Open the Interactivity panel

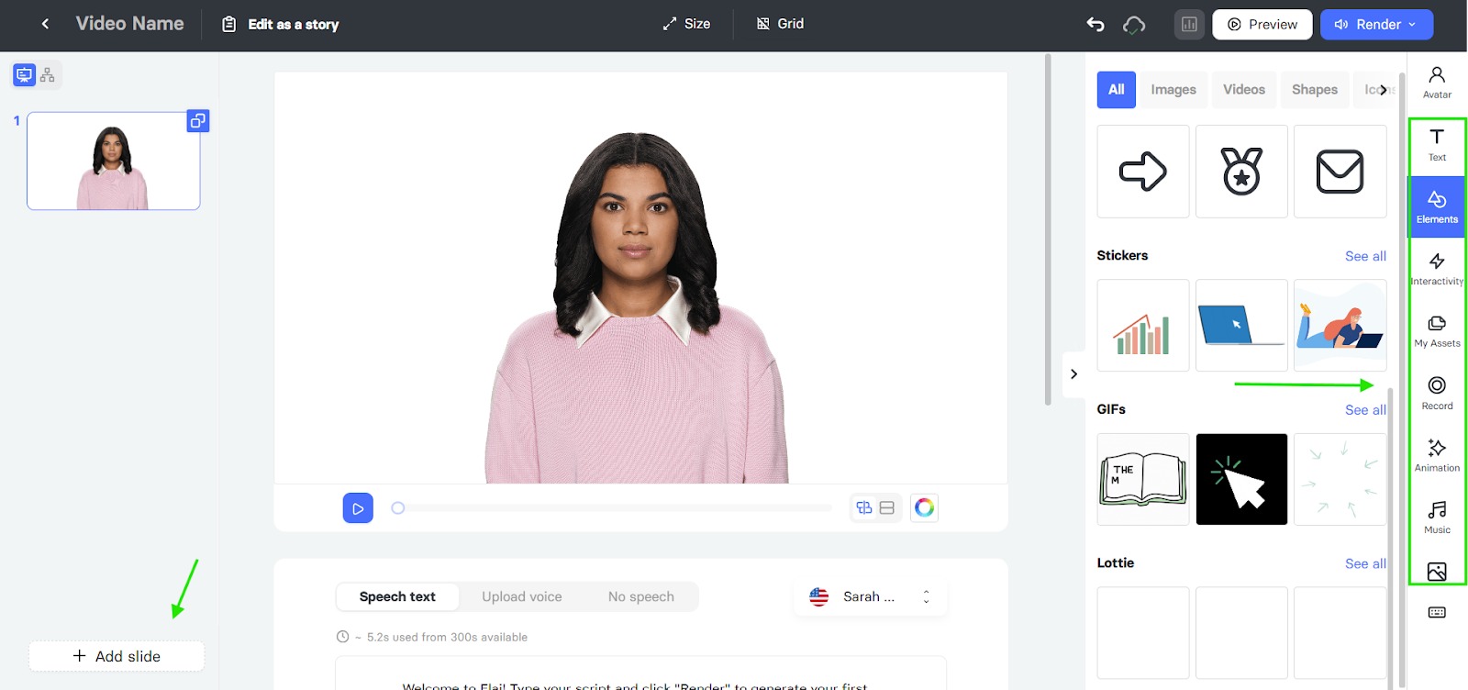click(x=1437, y=269)
